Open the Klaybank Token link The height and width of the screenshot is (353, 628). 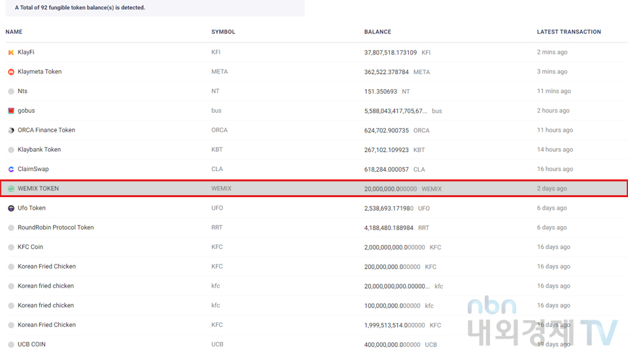(39, 149)
